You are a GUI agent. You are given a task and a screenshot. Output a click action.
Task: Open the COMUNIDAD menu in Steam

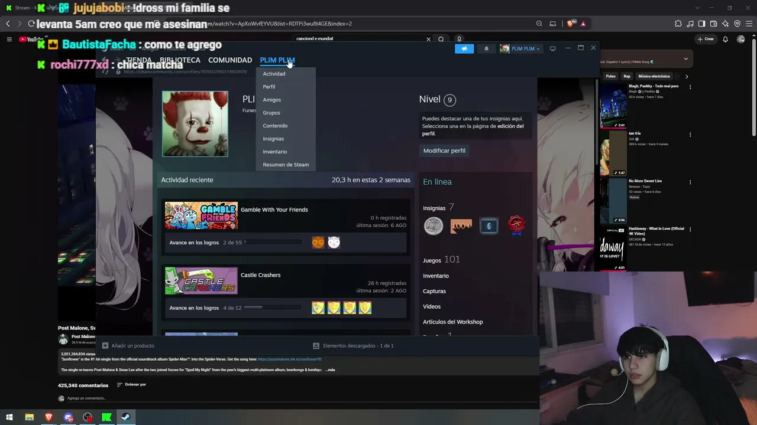click(x=230, y=60)
